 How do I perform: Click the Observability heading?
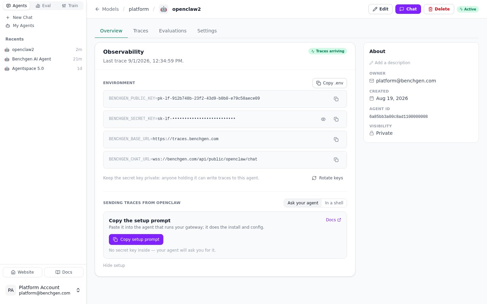click(x=123, y=52)
